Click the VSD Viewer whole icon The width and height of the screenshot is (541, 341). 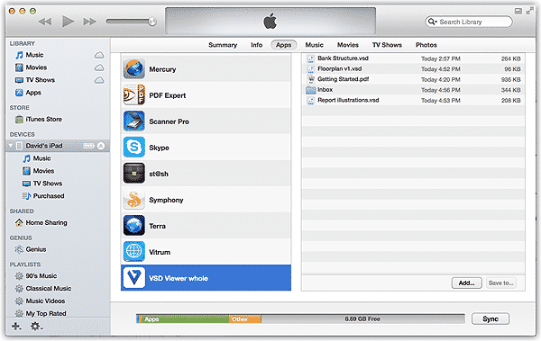133,278
